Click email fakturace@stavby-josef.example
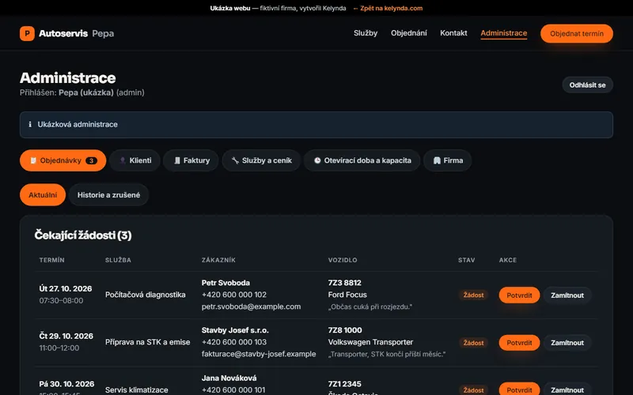633x395 pixels. pyautogui.click(x=259, y=354)
